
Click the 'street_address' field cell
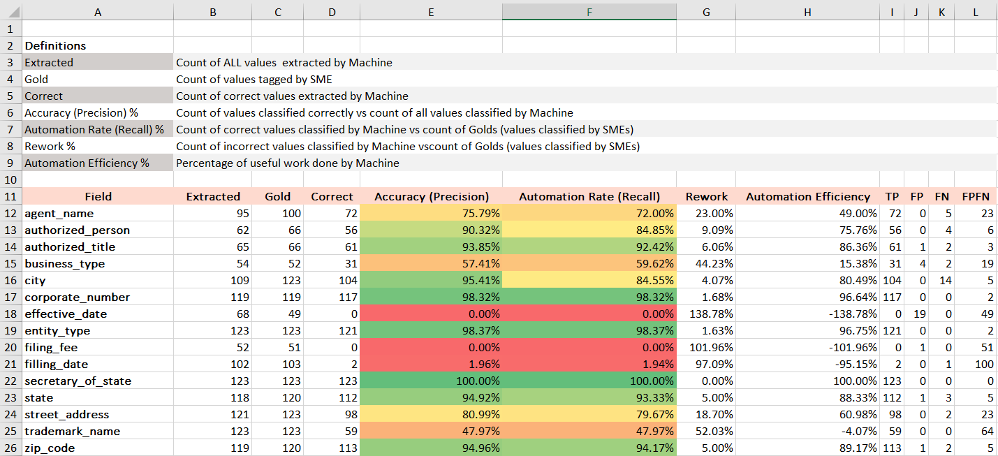coord(98,414)
